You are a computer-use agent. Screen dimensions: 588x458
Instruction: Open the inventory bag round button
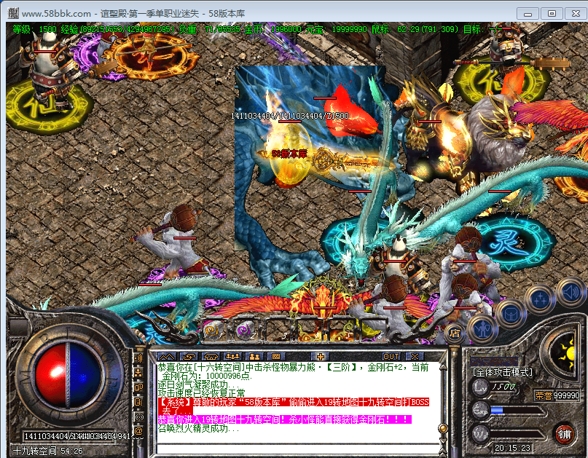(511, 314)
